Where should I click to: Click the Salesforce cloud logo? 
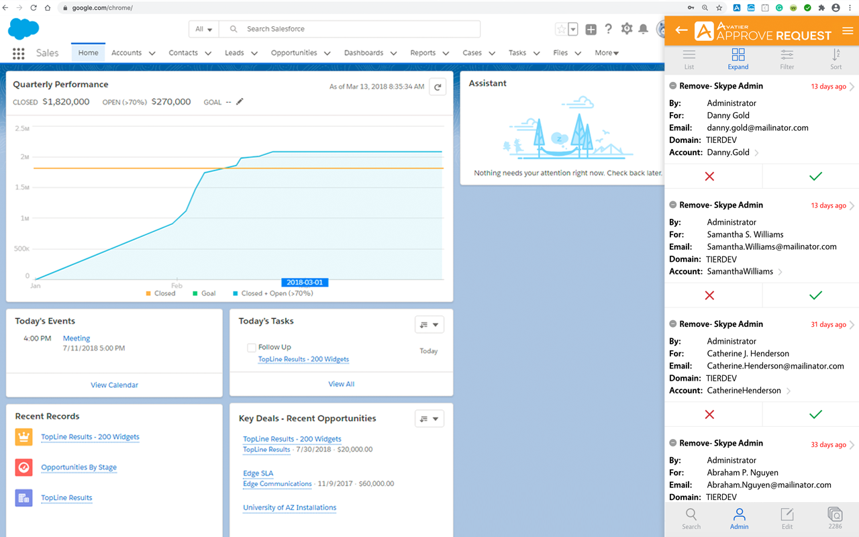click(x=23, y=29)
